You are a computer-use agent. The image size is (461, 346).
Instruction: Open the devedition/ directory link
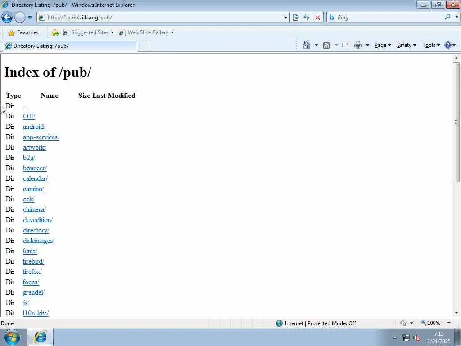(38, 220)
